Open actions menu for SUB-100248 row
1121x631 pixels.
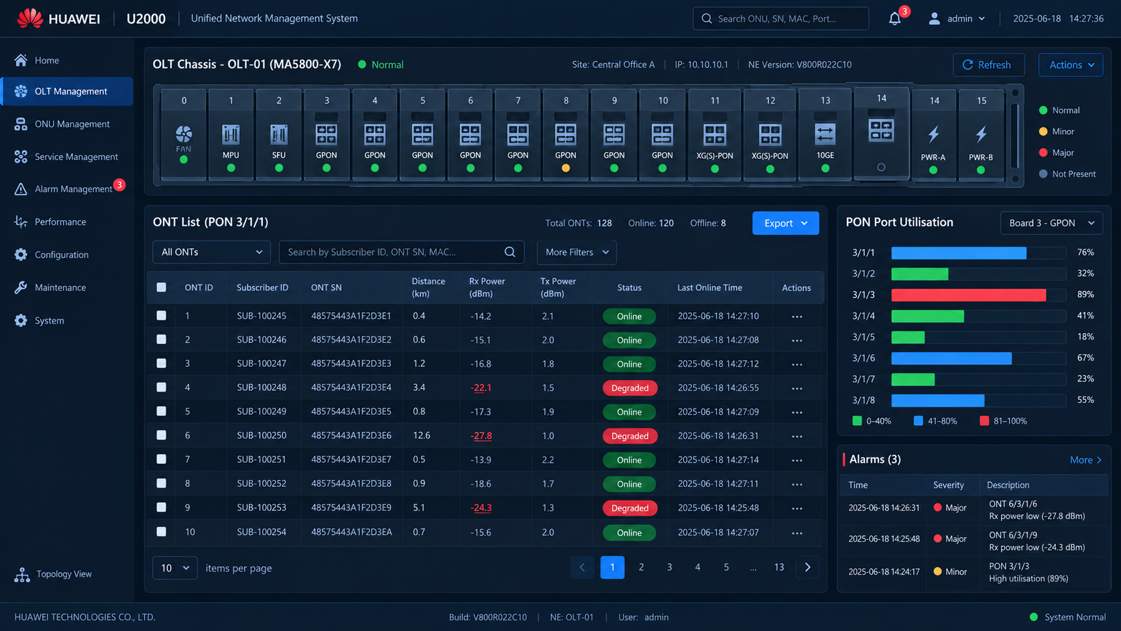[x=796, y=388]
